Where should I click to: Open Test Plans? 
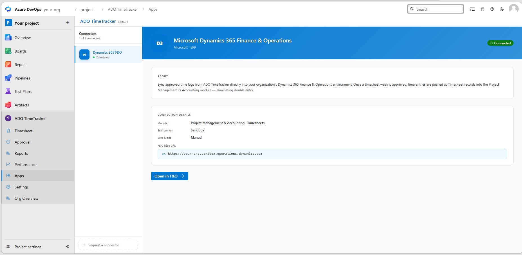coord(38,92)
